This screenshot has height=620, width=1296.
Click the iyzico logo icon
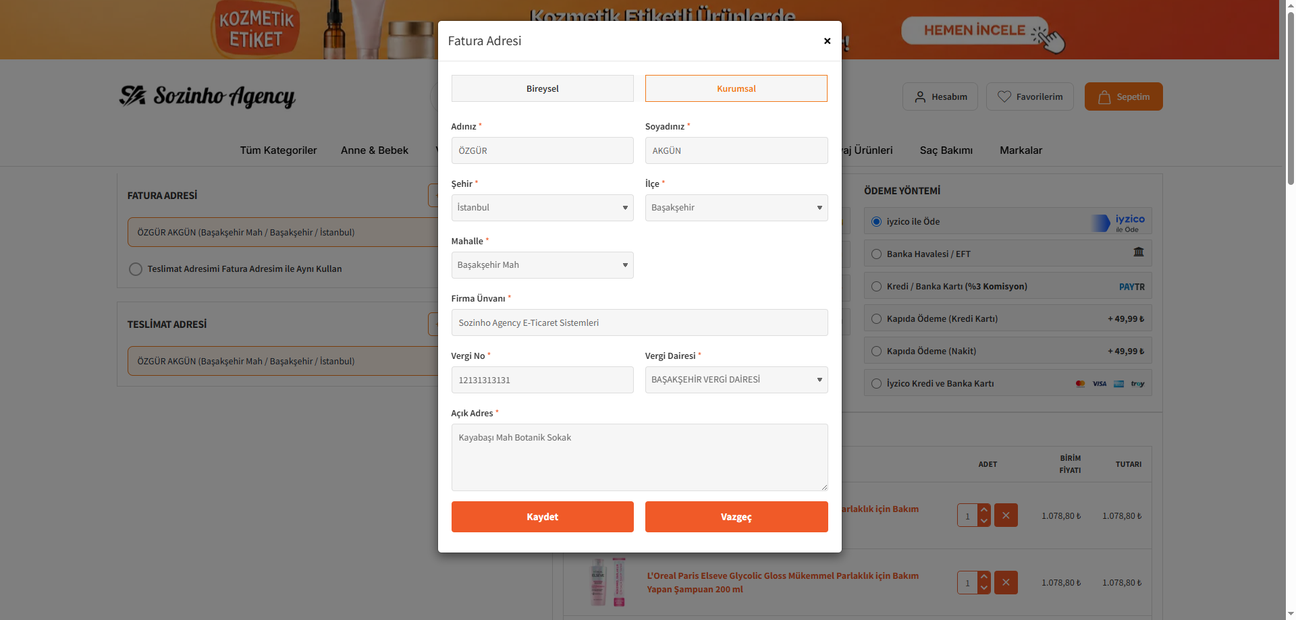[1118, 222]
